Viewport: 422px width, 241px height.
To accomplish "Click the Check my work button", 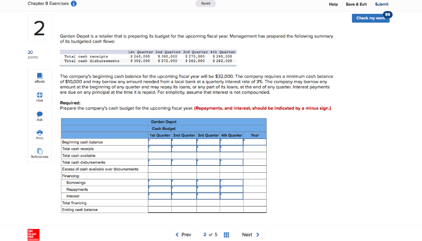I will point(370,18).
